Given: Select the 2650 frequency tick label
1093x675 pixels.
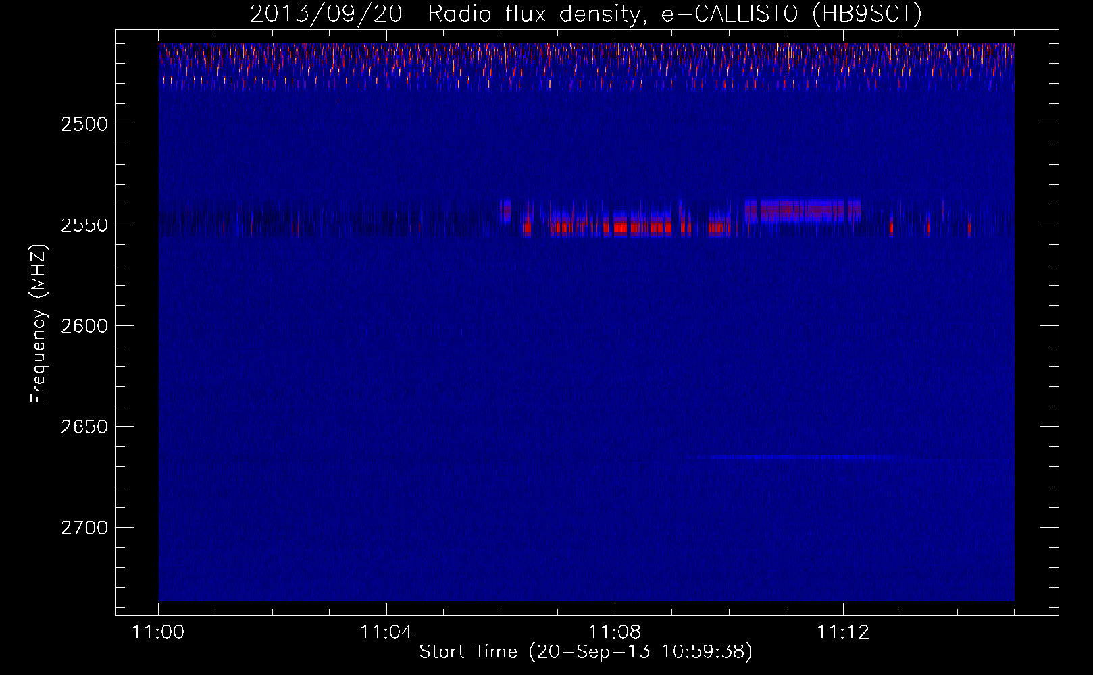Looking at the screenshot, I should [x=84, y=427].
